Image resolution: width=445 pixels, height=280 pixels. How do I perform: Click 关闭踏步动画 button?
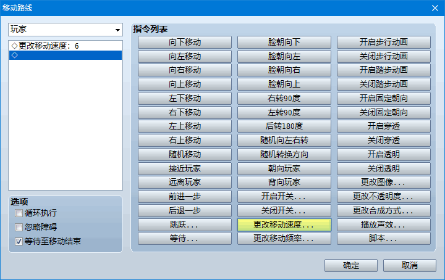384,84
